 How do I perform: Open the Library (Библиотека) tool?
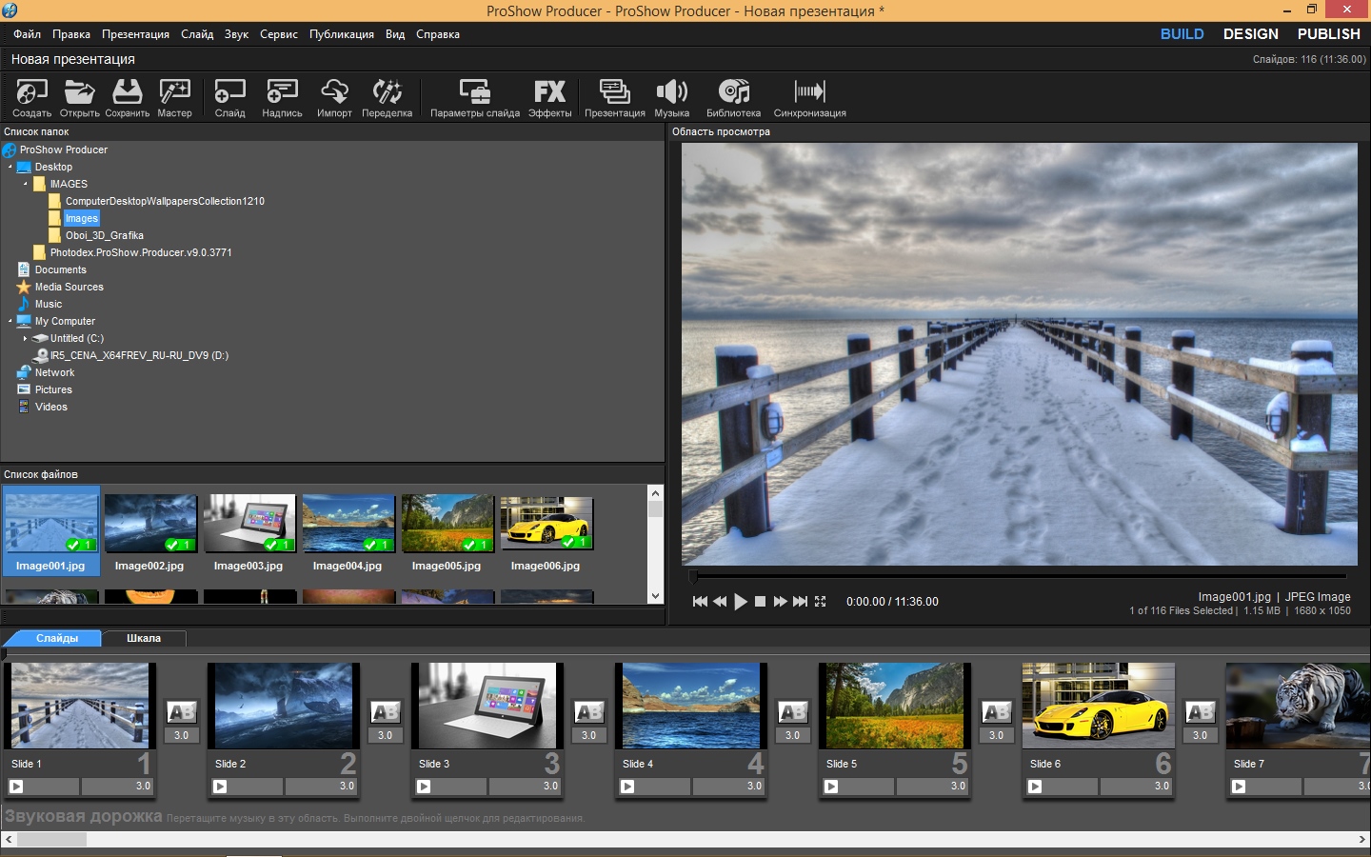[x=733, y=93]
